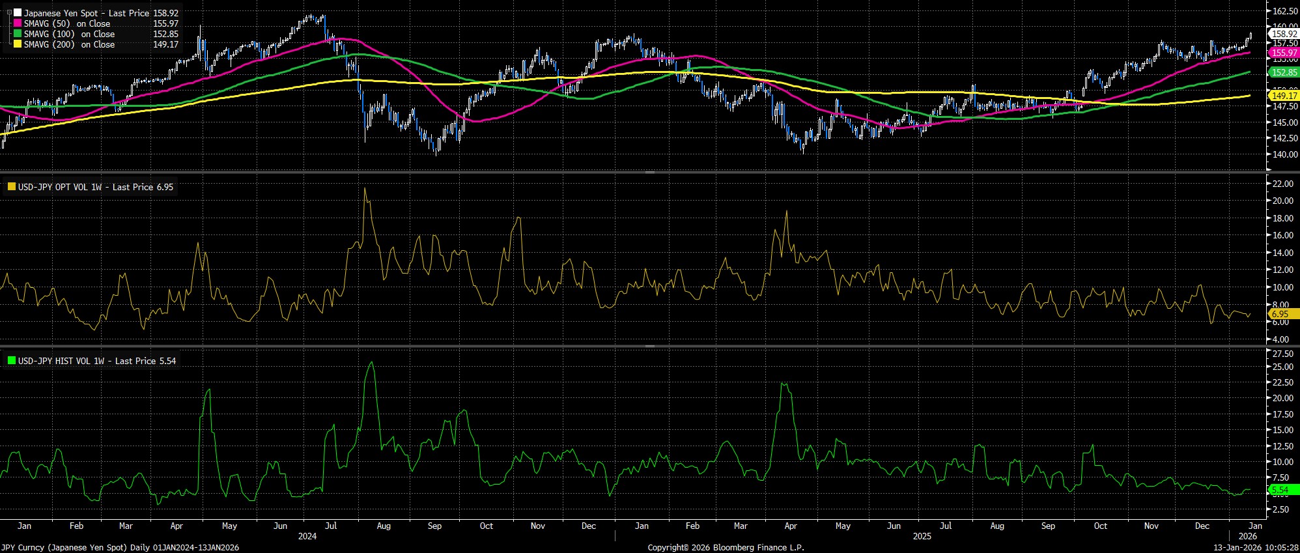The image size is (1300, 553).
Task: Click the white Japanese Yen Spot swatch
Action: pos(17,13)
